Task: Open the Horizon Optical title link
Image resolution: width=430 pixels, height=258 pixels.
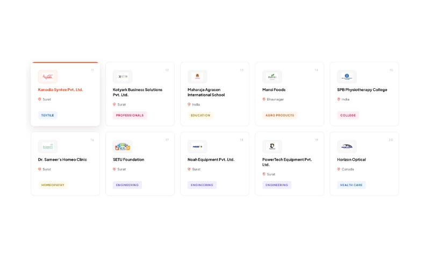Action: 351,160
